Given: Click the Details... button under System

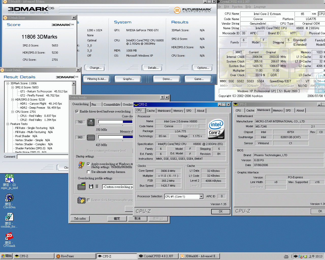Looking at the screenshot, I should (153, 68).
